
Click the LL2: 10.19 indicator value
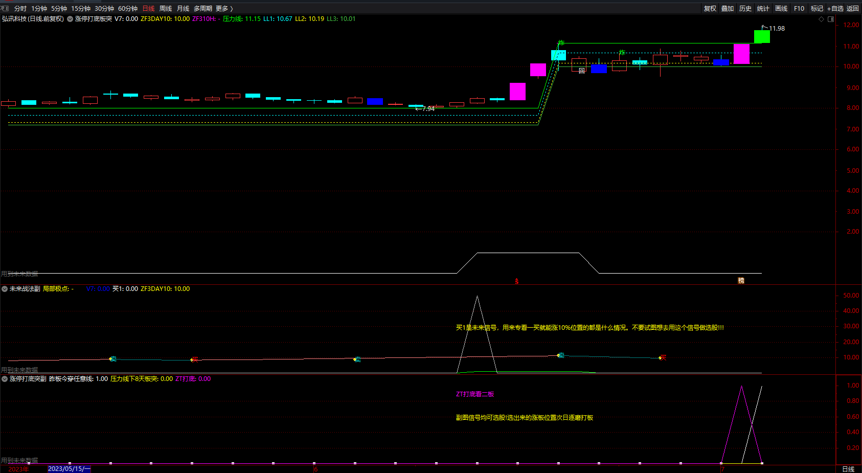click(309, 19)
